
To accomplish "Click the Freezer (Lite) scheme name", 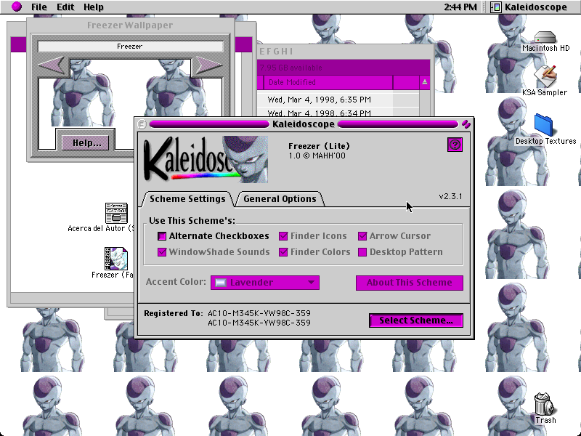I will point(319,146).
